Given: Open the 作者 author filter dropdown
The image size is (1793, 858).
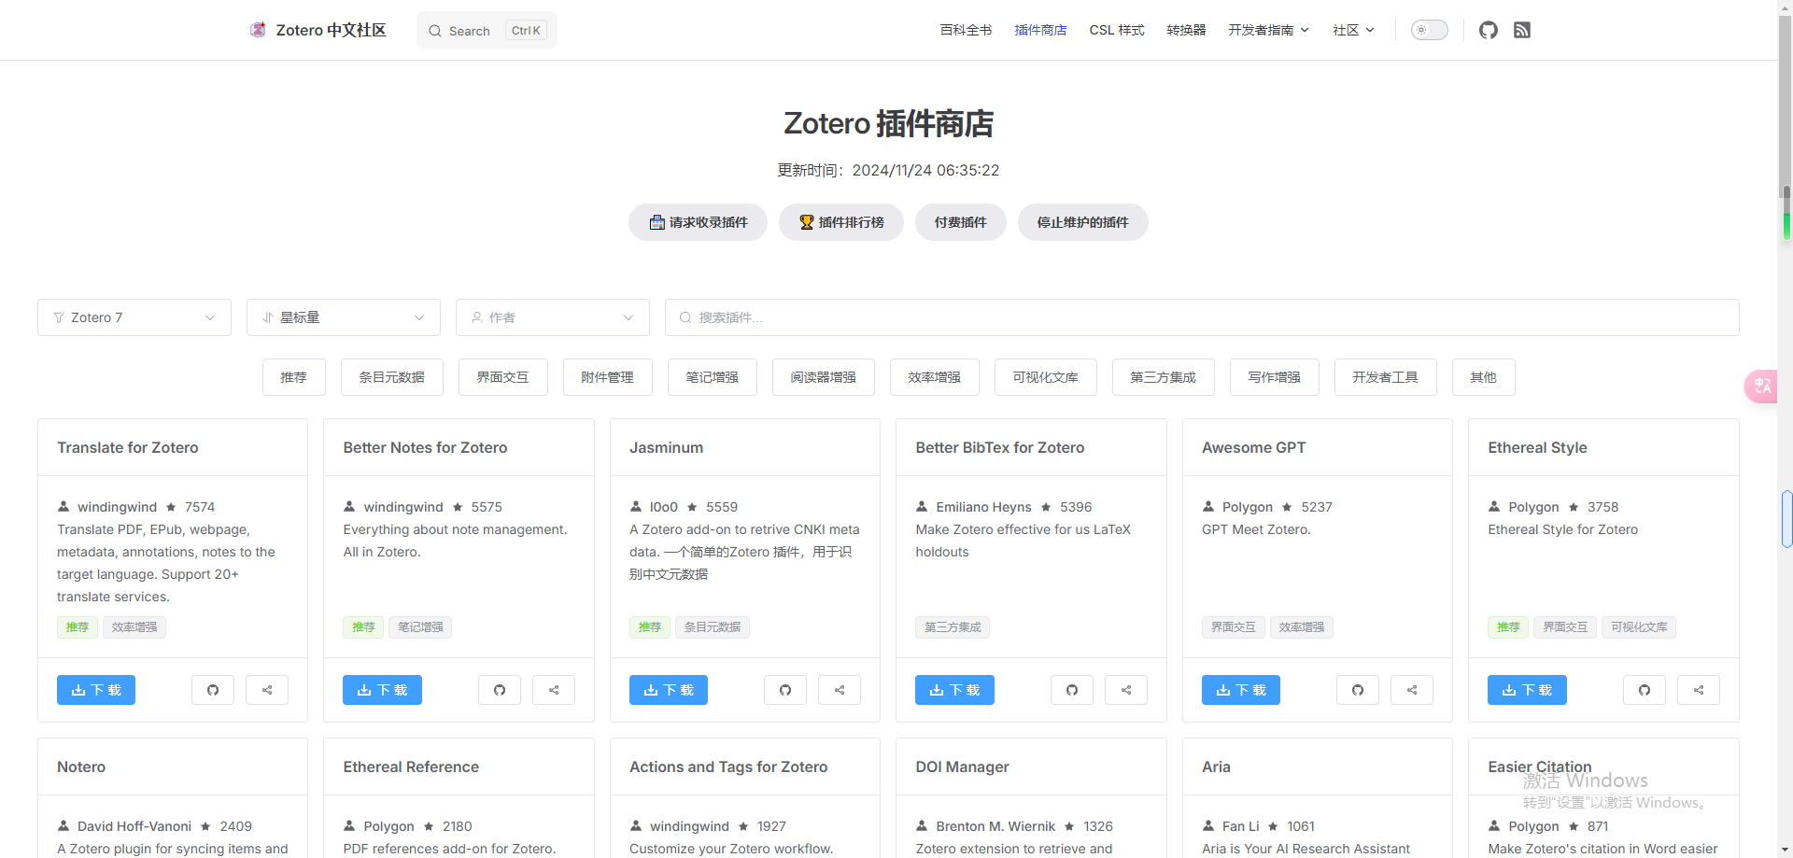Looking at the screenshot, I should [x=553, y=317].
